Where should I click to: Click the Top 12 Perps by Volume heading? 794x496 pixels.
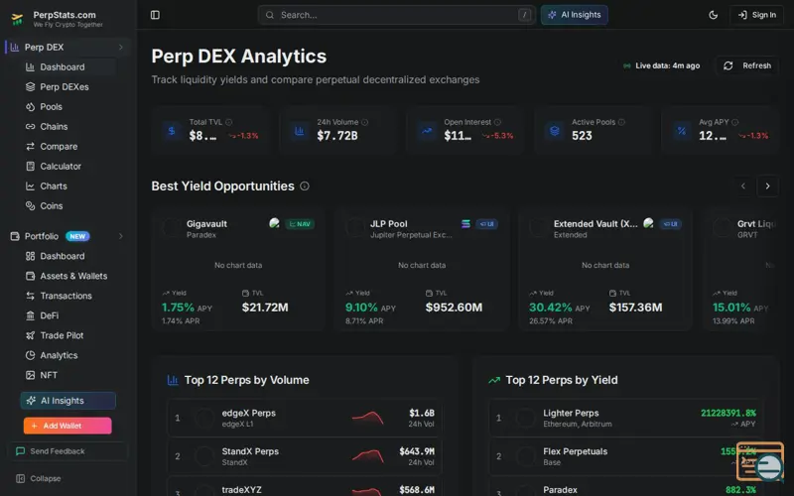pyautogui.click(x=246, y=380)
